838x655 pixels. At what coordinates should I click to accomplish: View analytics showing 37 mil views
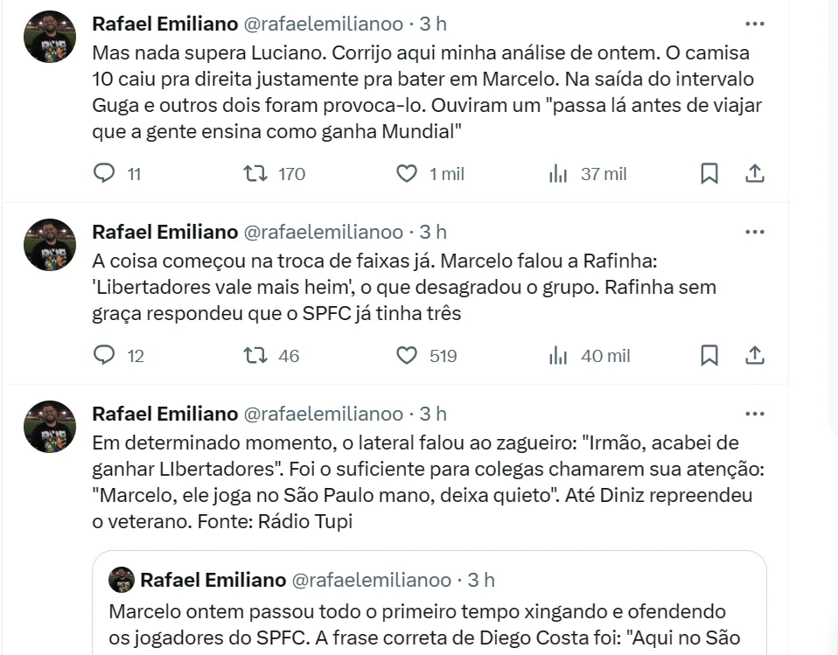point(558,173)
